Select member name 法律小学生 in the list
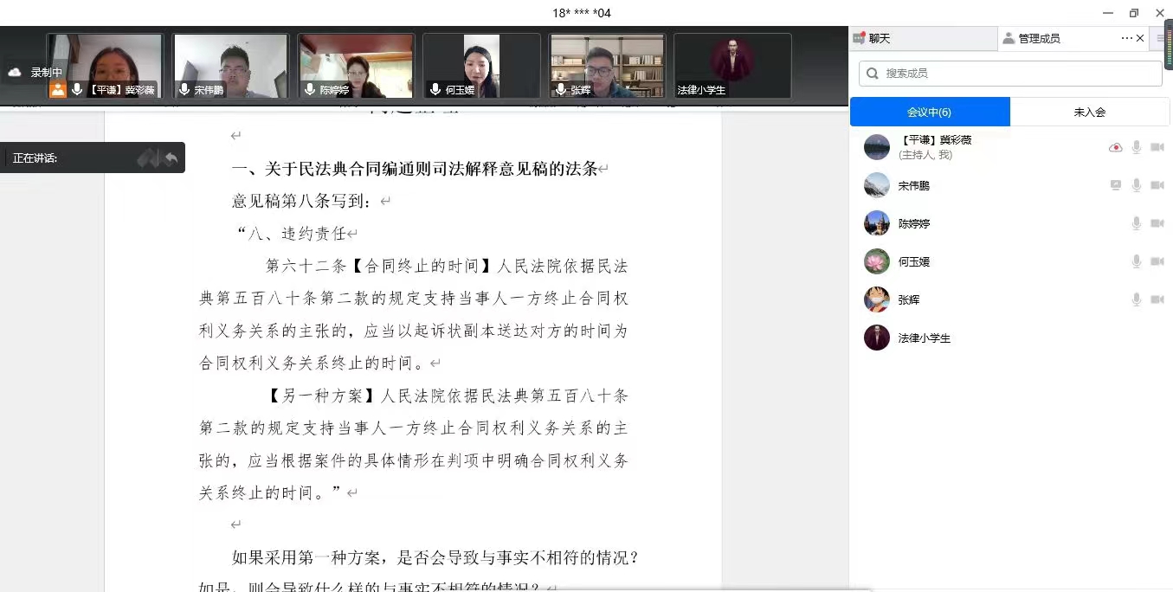This screenshot has width=1173, height=592. [925, 338]
